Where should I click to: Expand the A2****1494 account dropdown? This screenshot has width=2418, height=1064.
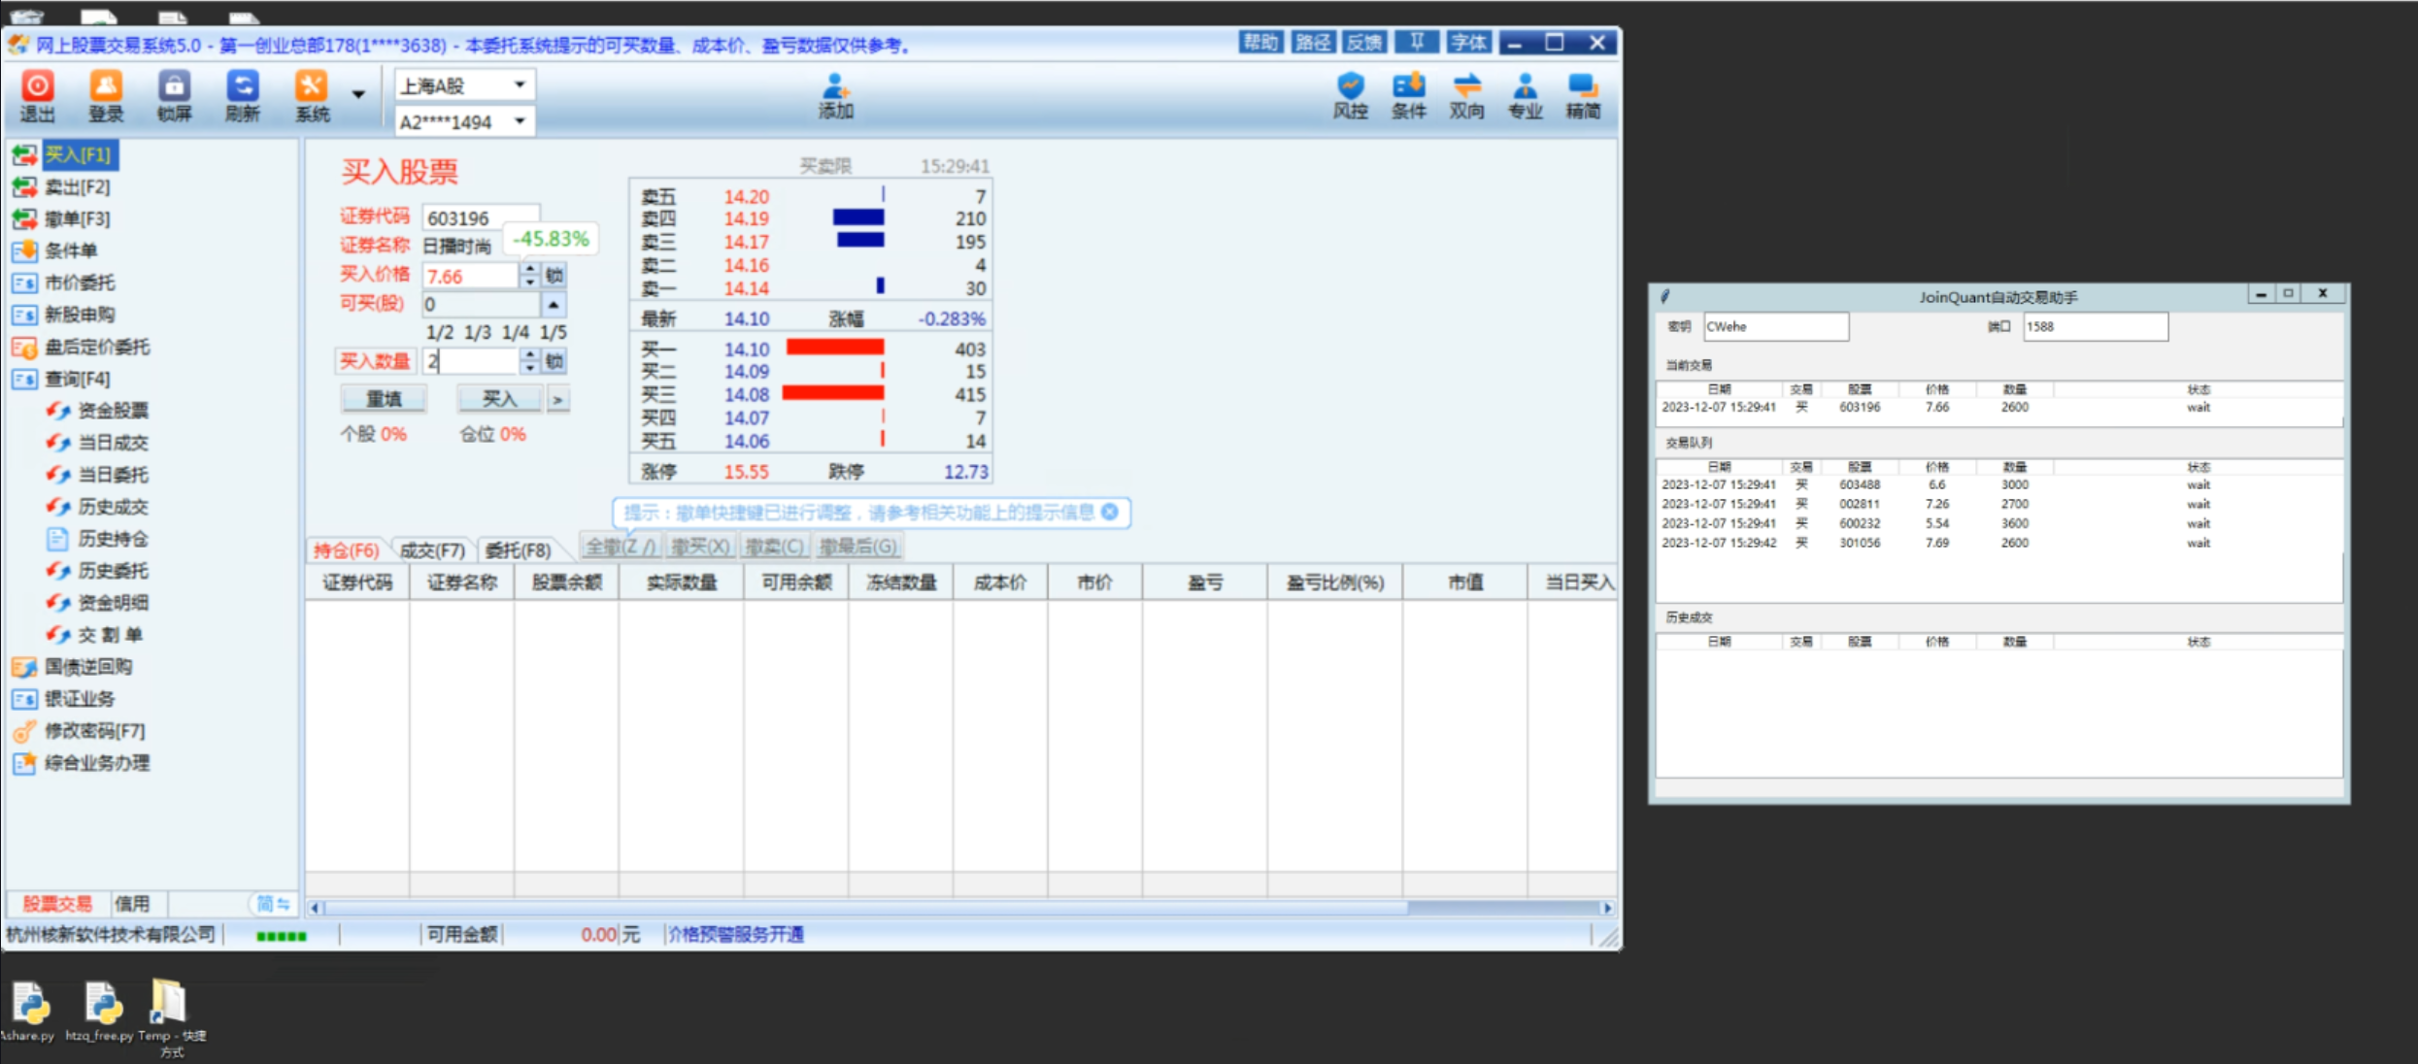click(x=520, y=121)
